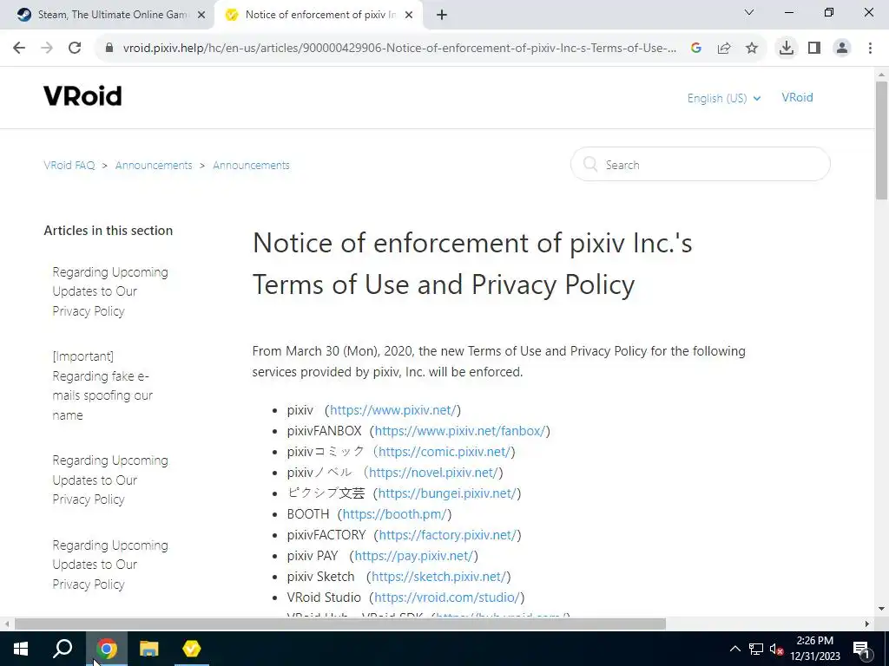Open File Explorer from the taskbar
Viewport: 889px width, 666px height.
pyautogui.click(x=148, y=649)
